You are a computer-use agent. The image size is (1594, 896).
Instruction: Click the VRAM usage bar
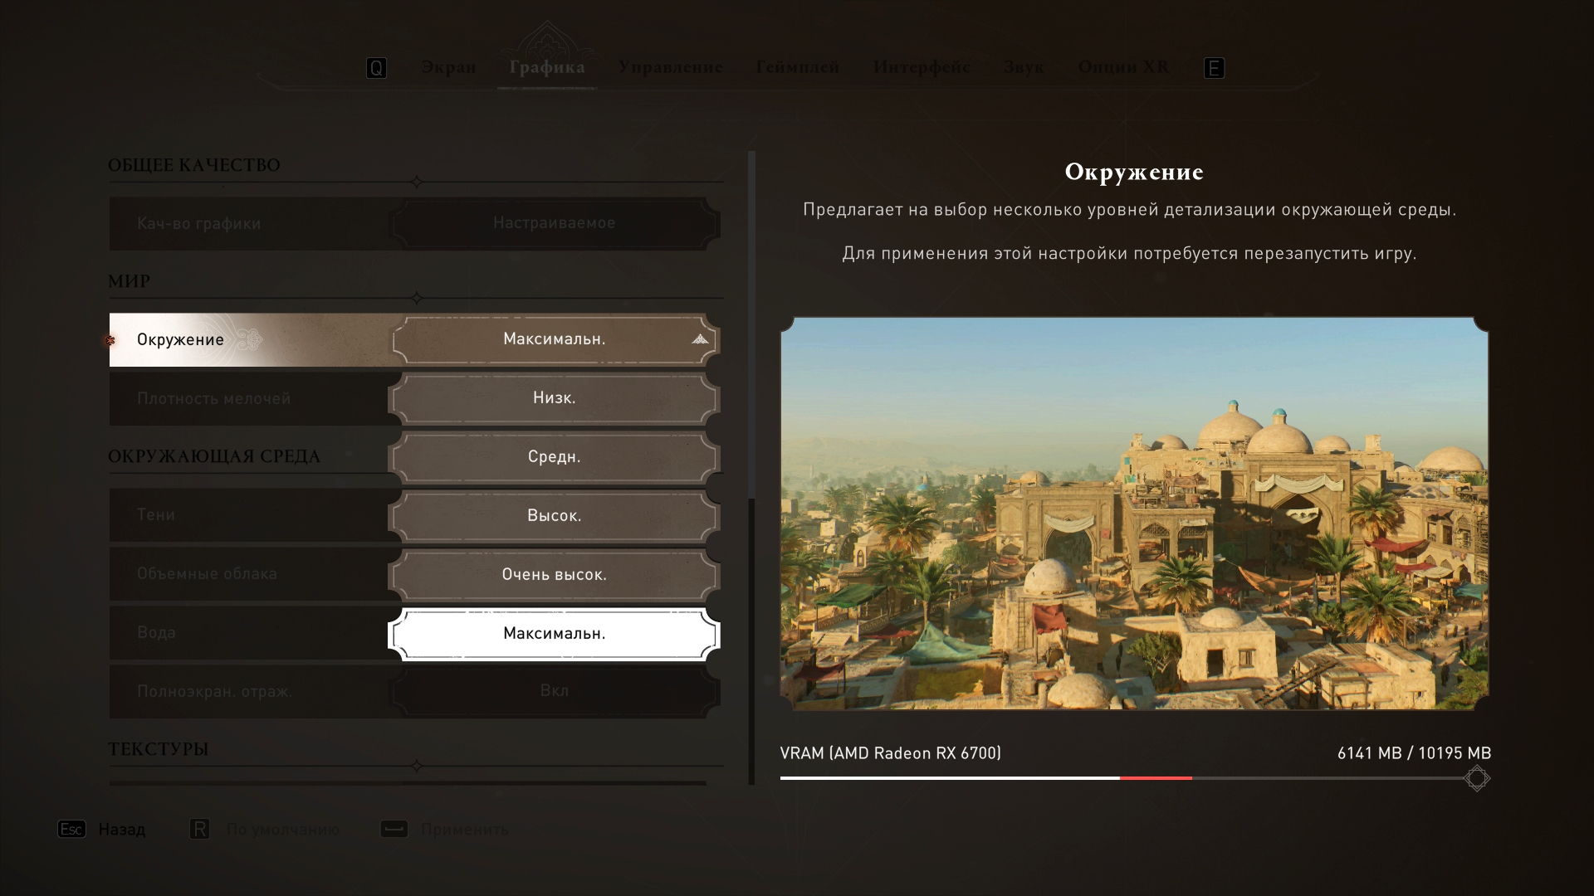pyautogui.click(x=1127, y=778)
